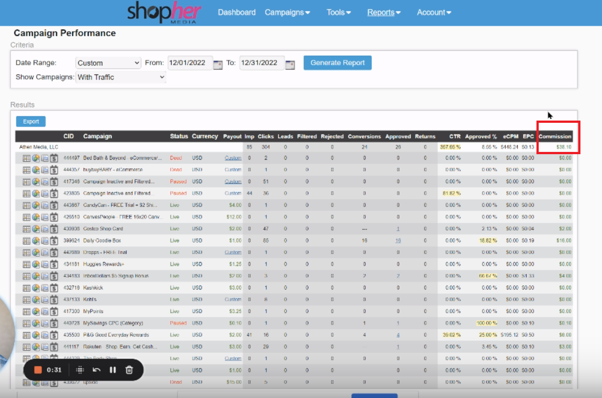Screen dimensions: 602x398
Task: Click the MyPoints campaign name
Action: [x=93, y=311]
